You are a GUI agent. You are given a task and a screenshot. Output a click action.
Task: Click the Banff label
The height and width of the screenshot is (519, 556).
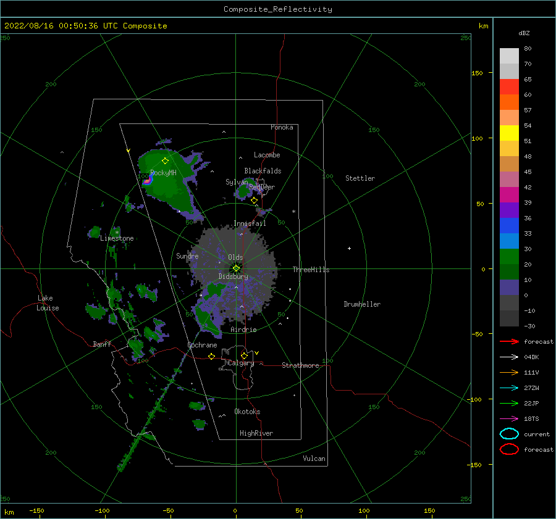point(102,344)
